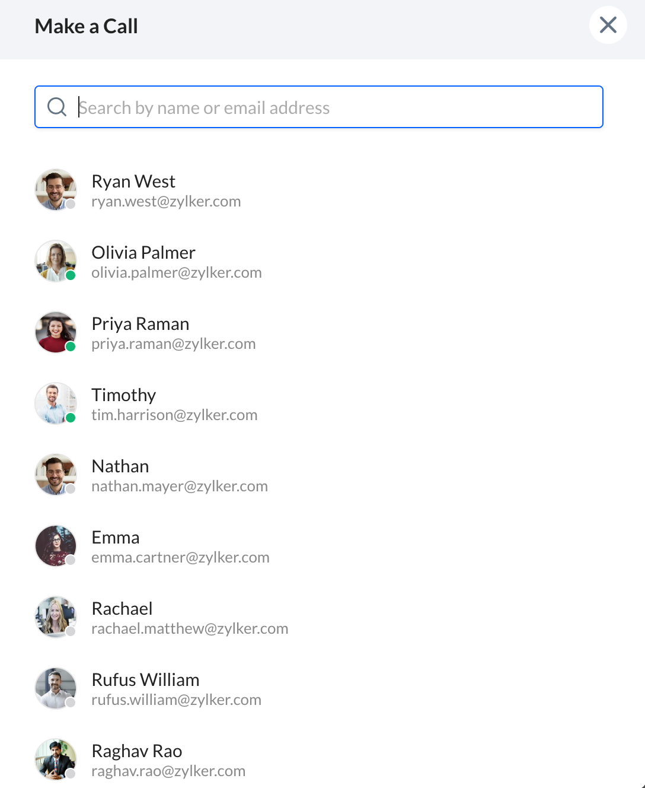Screen dimensions: 645x788
Task: Click Emma's avatar
Action: [x=56, y=546]
